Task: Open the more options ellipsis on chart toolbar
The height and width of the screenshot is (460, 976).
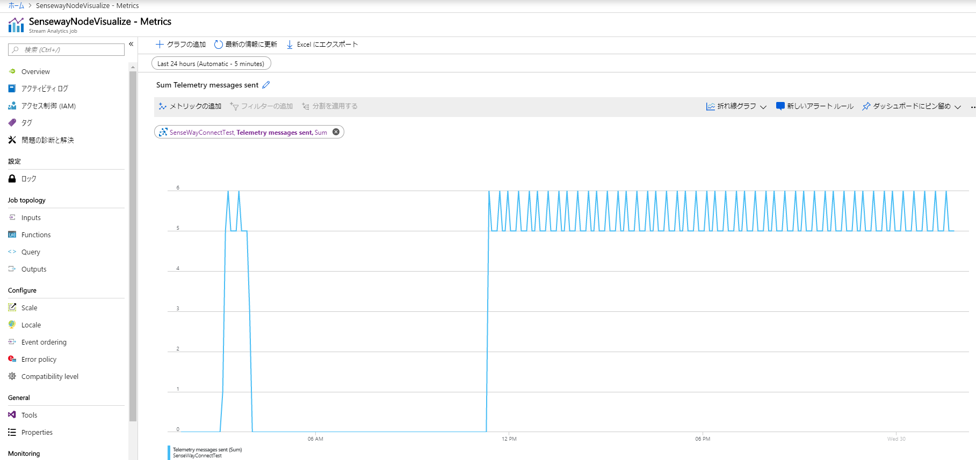Action: tap(973, 107)
